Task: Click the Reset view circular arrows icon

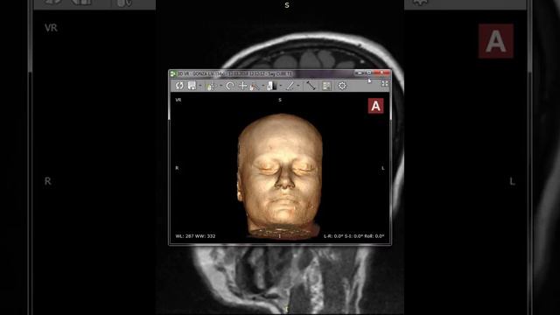Action: click(179, 86)
